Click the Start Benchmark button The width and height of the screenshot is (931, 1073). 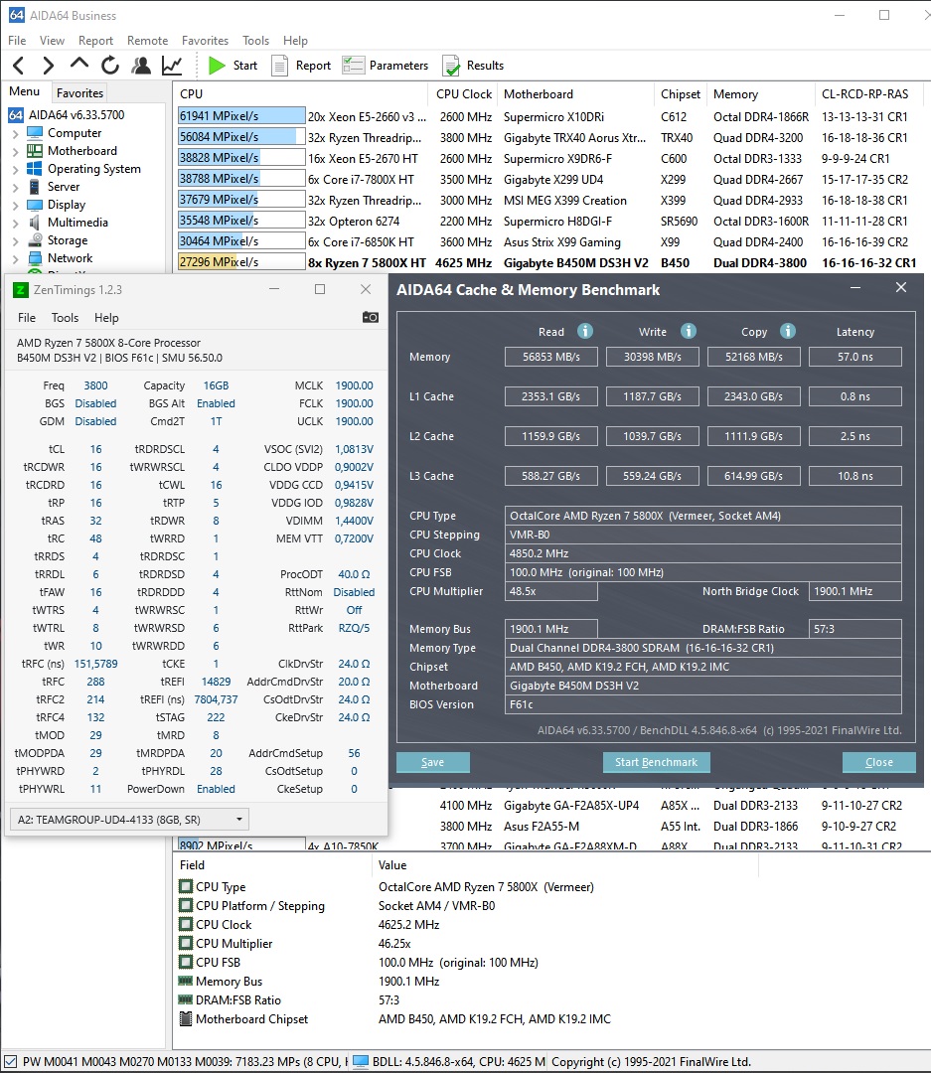pyautogui.click(x=656, y=762)
